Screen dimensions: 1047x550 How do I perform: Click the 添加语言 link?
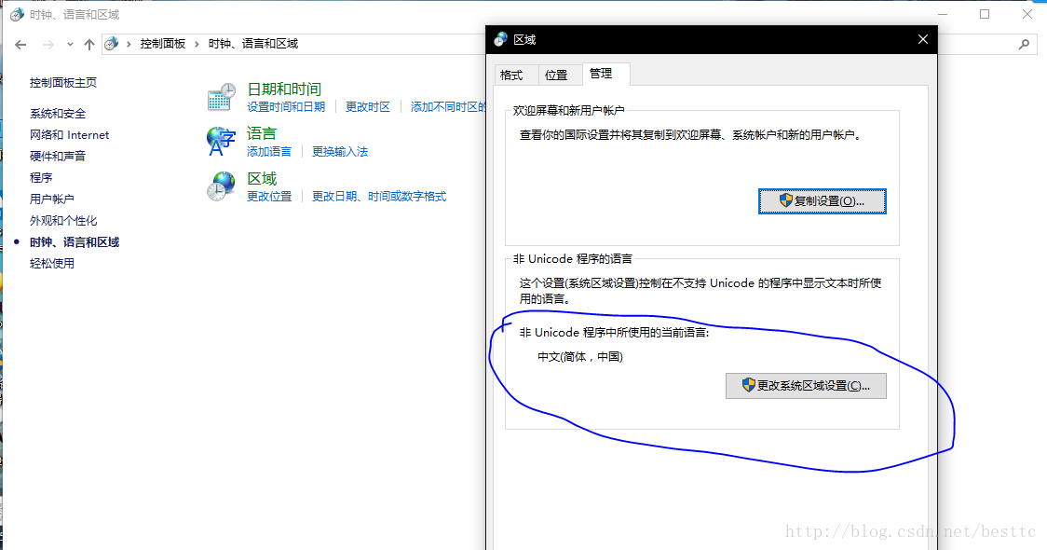coord(269,152)
